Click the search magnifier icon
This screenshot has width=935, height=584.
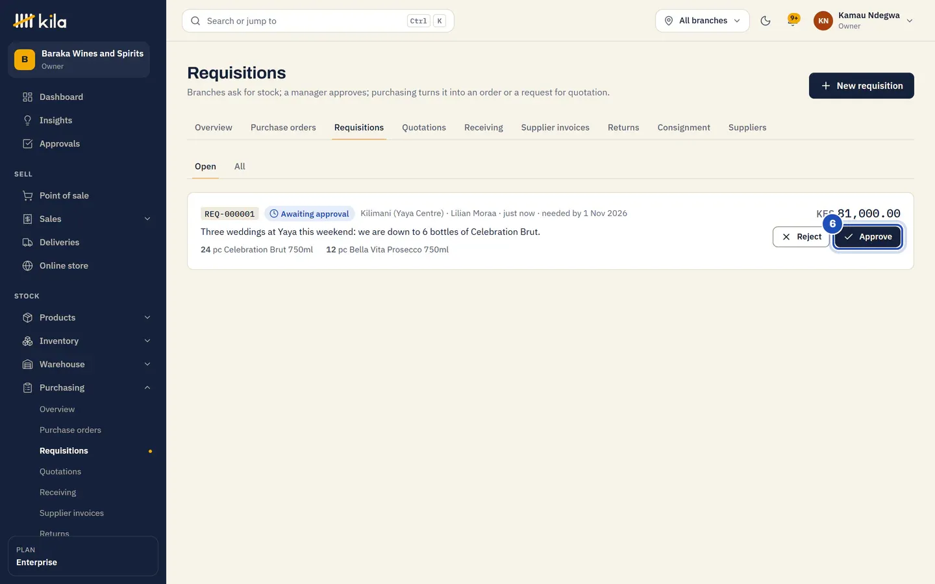195,21
